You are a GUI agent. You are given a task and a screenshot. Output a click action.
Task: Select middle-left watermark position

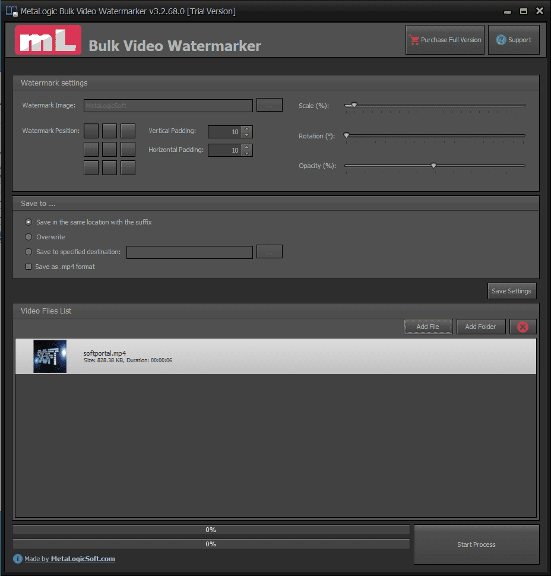point(91,149)
